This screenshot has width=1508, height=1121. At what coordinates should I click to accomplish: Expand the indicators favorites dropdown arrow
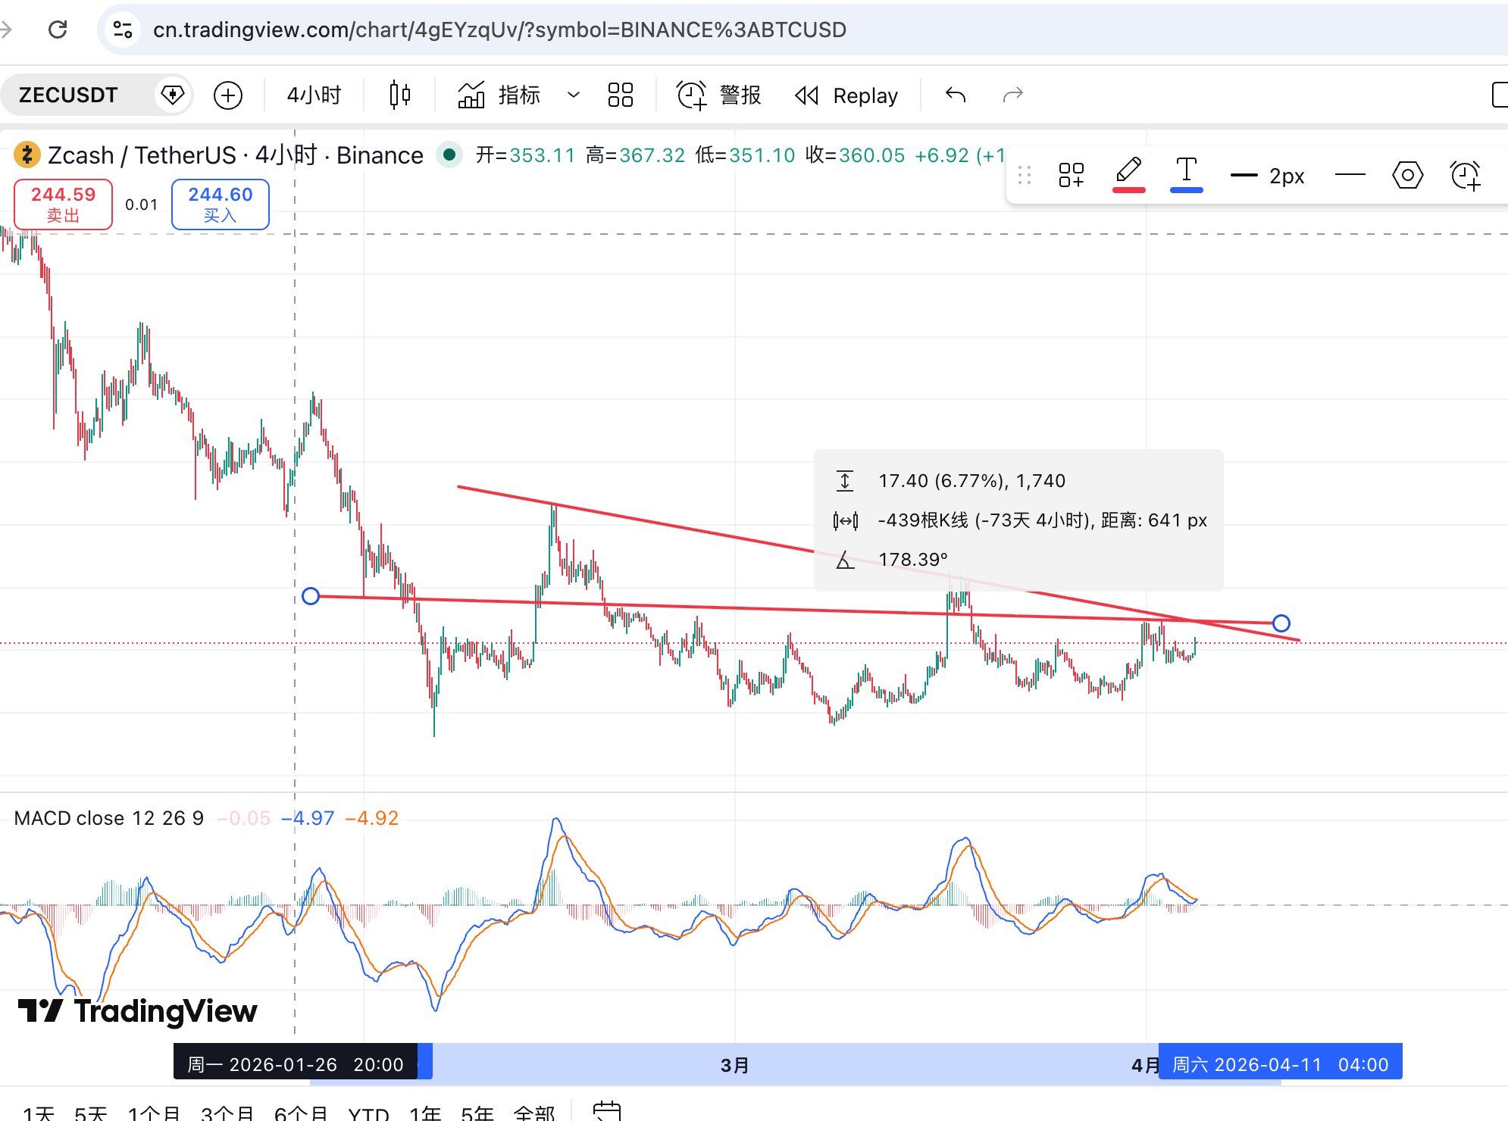pos(574,95)
